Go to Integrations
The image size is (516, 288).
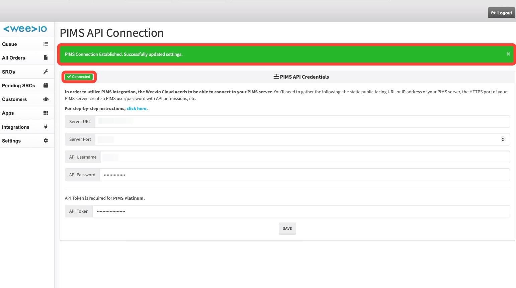27,127
